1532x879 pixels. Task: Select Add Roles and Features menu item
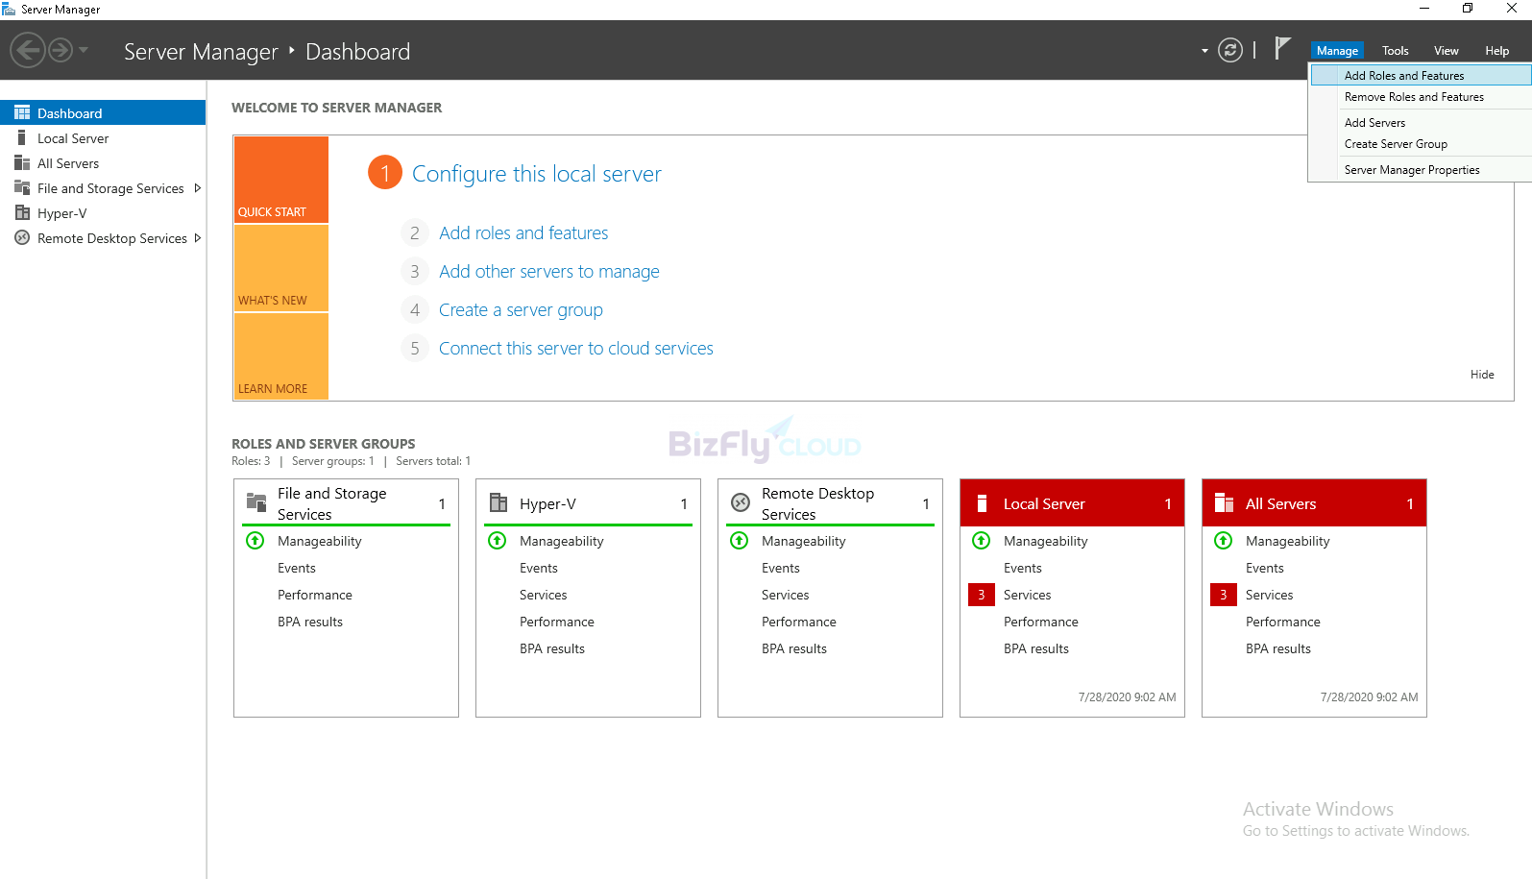(x=1421, y=75)
